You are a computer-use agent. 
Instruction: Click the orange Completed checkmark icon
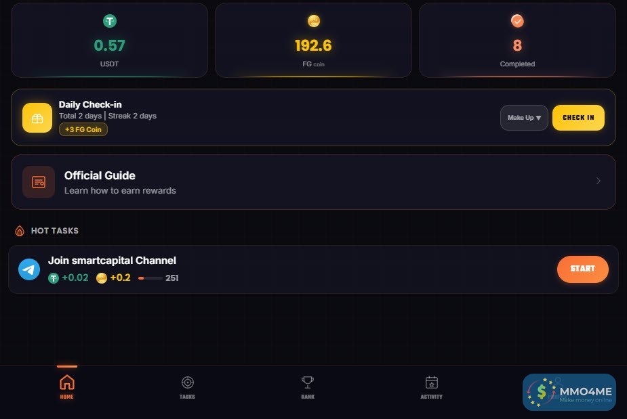point(517,22)
